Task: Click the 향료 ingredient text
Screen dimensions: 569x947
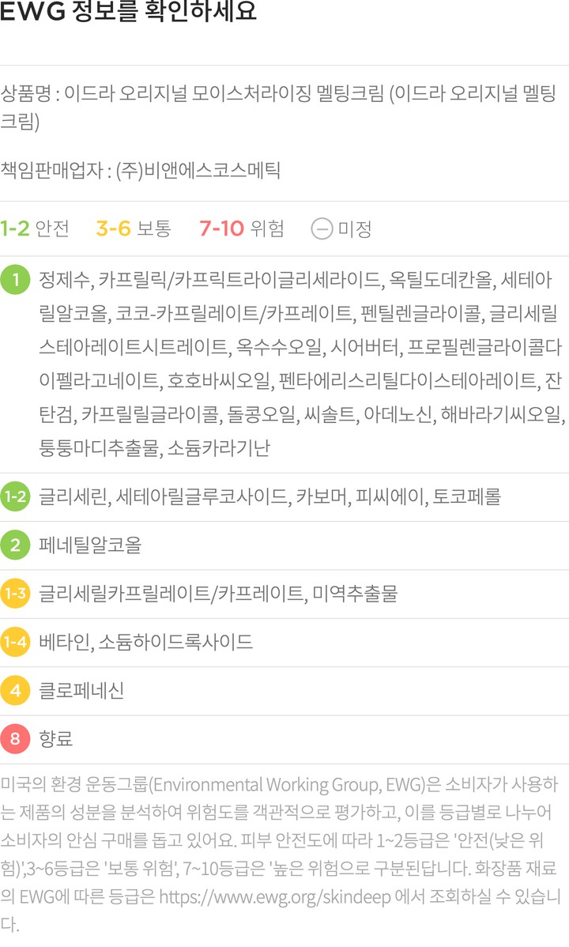Action: point(56,739)
